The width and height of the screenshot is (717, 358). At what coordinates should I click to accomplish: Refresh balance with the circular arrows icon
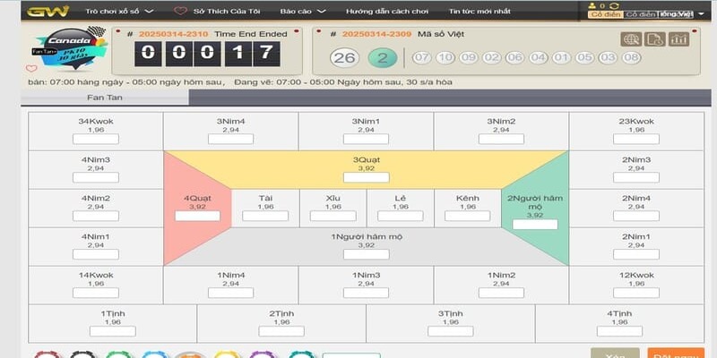tap(614, 6)
